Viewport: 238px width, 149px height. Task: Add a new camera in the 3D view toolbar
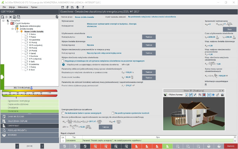165,95
